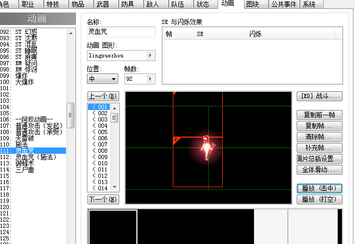Select animation 099: 爆炸

click(33, 76)
